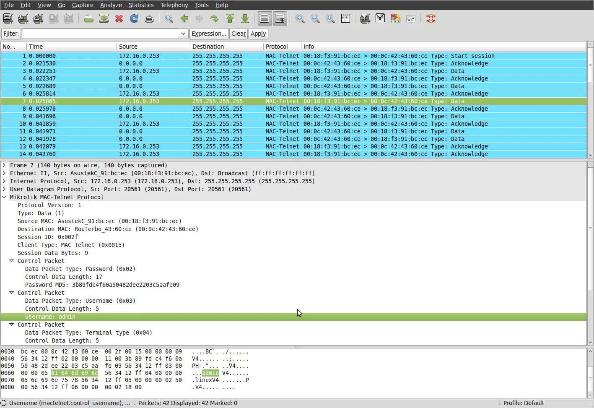Image resolution: width=594 pixels, height=408 pixels.
Task: Select packet 1 Start session row
Action: coord(293,56)
